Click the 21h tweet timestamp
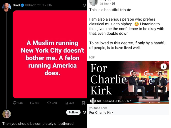Image resolution: width=171 pixels, height=128 pixels. click(49, 5)
